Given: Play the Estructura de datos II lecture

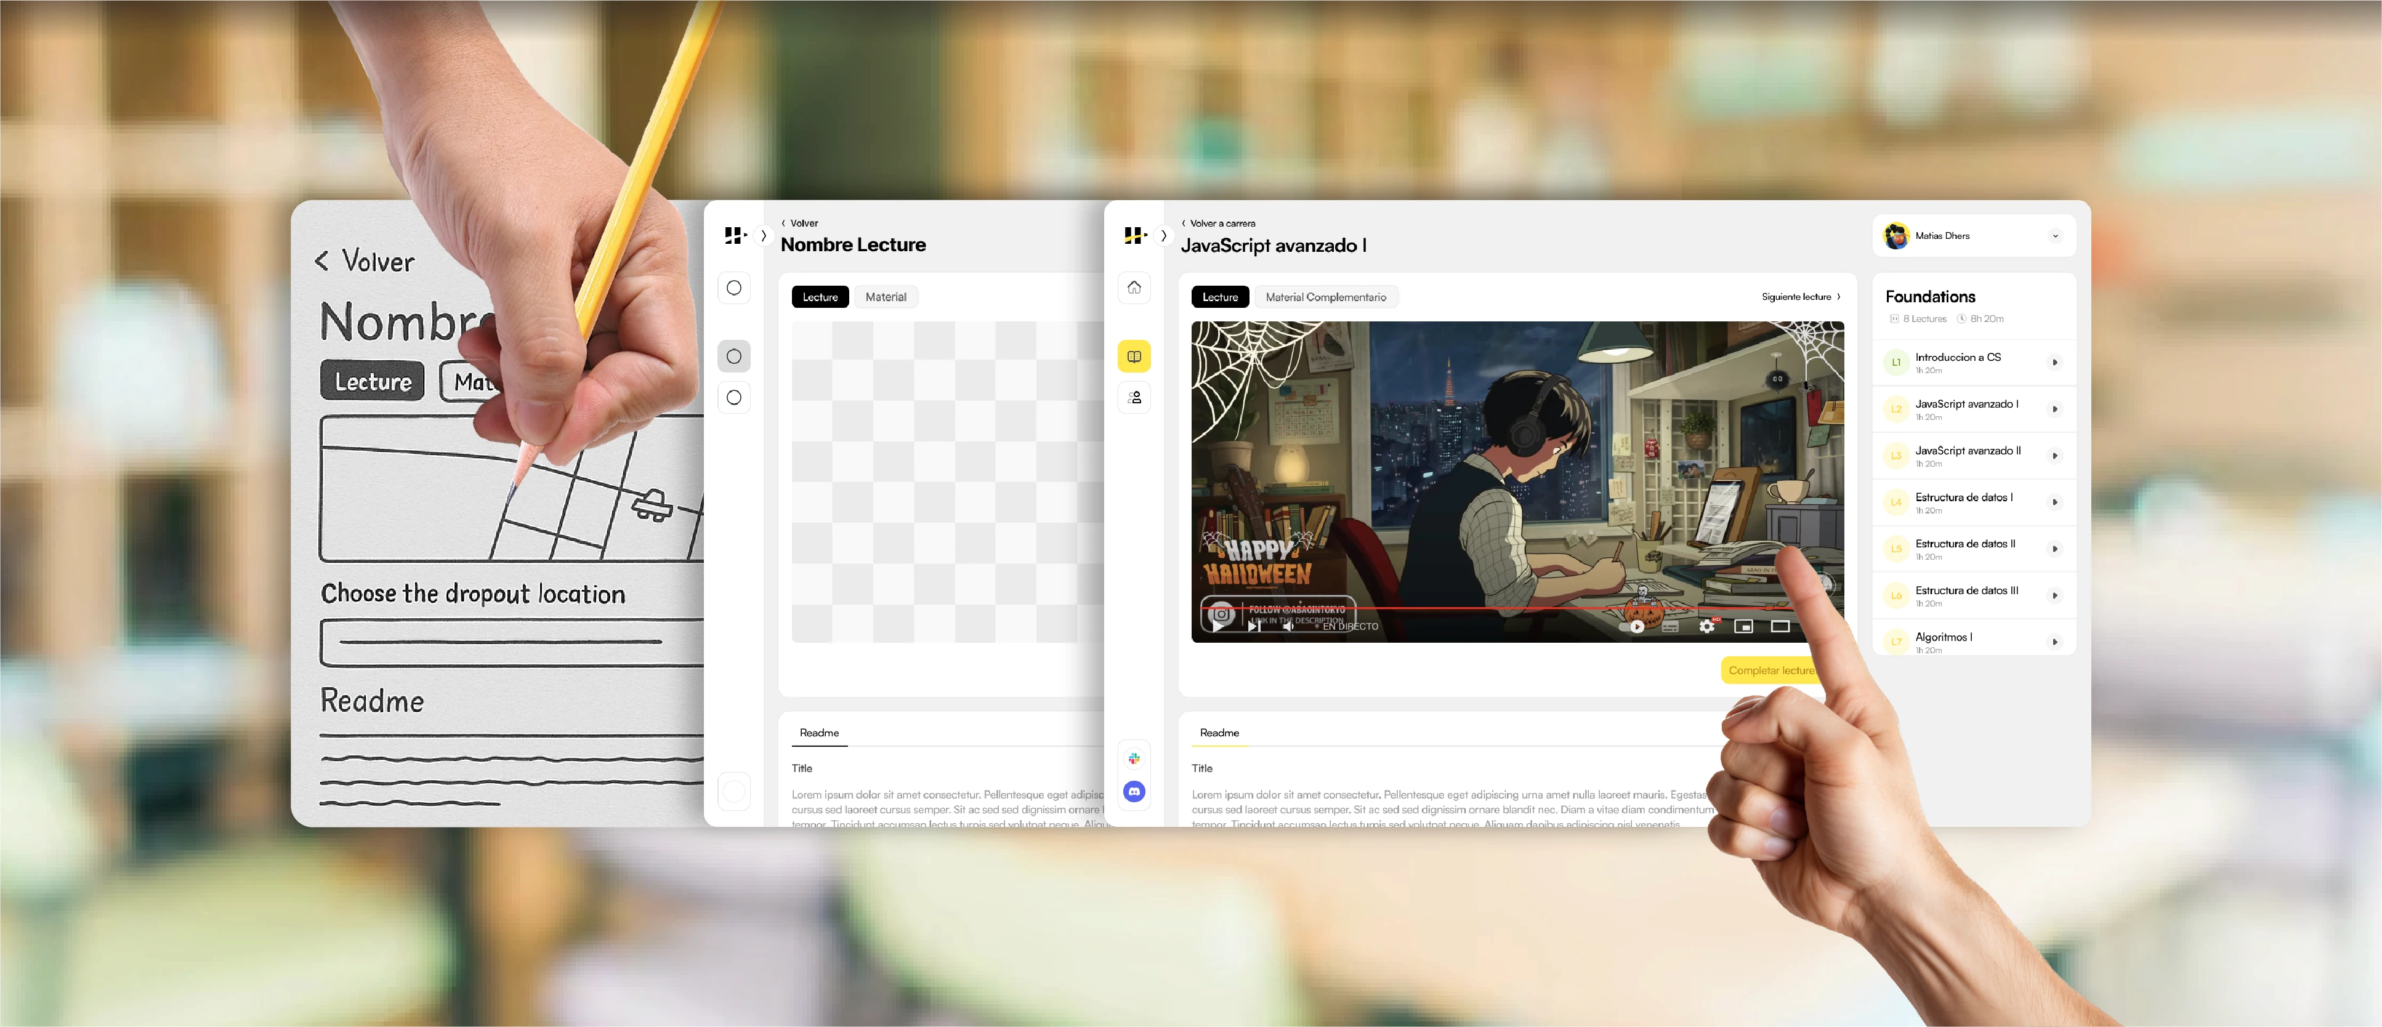Looking at the screenshot, I should point(2054,549).
